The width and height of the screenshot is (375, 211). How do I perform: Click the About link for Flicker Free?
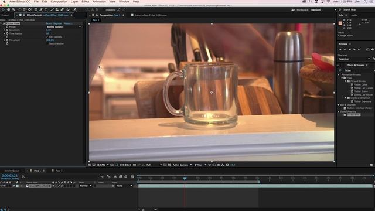[x=68, y=23]
